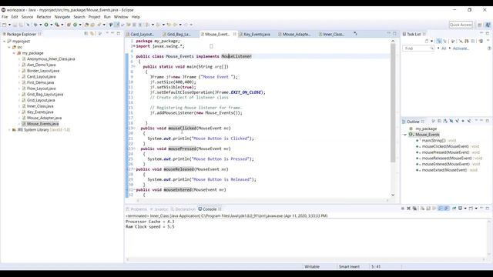The height and width of the screenshot is (277, 493).
Task: Click the Open Console icon
Action: pos(471,209)
